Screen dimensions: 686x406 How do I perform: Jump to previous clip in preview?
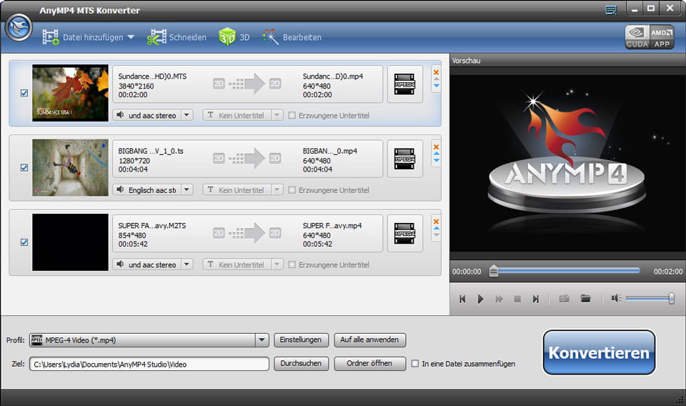coord(462,299)
